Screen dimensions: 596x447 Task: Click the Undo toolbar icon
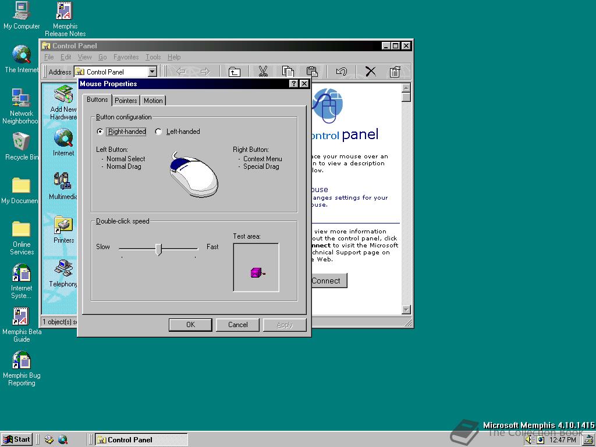pos(341,72)
